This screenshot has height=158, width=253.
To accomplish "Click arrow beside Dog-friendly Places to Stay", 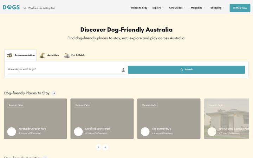I will [54, 93].
